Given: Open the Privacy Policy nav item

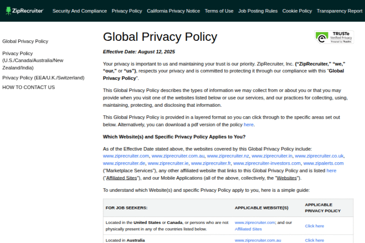Looking at the screenshot, I should click(x=127, y=11).
